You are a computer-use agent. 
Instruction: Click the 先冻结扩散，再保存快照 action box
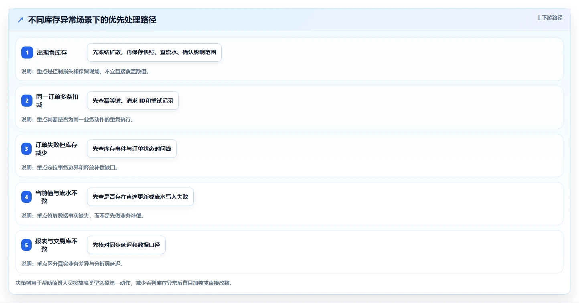[x=154, y=53]
